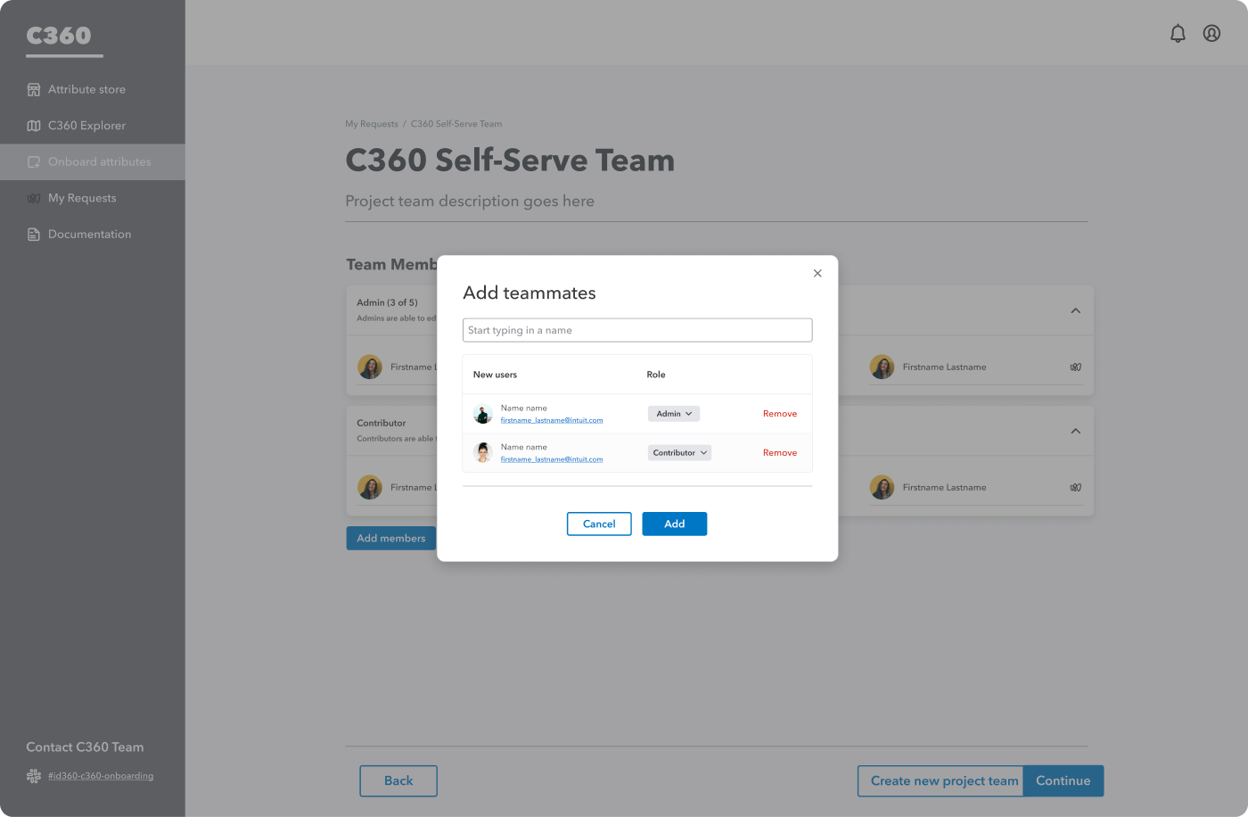Screen dimensions: 1248x817
Task: Click Add members button
Action: 391,539
